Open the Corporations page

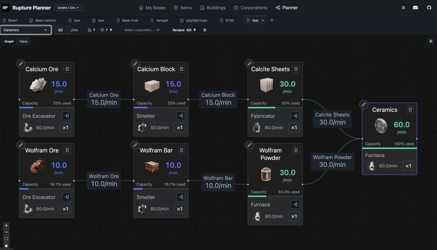251,8
